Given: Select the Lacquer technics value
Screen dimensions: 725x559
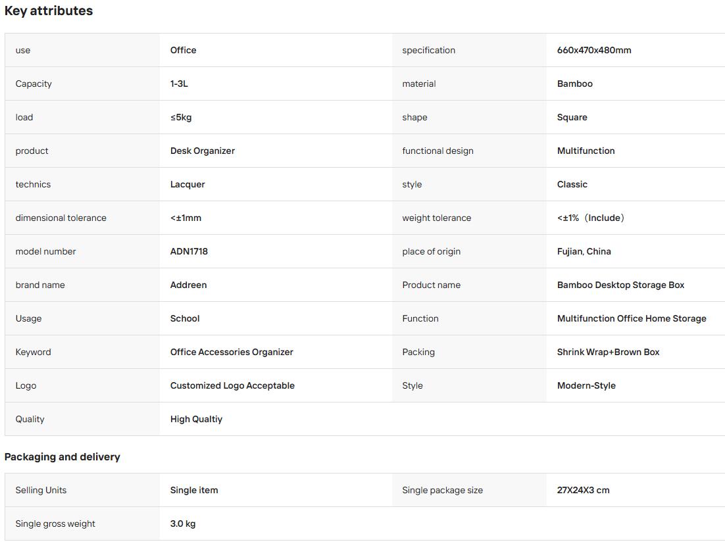Looking at the screenshot, I should (x=187, y=185).
